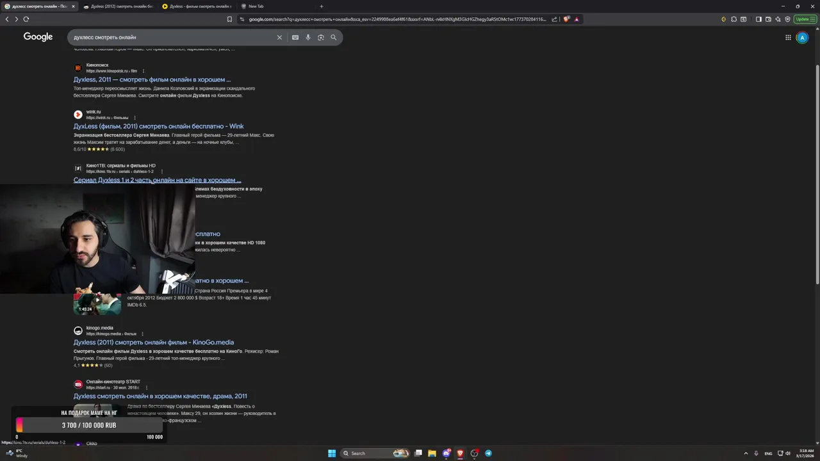Open a new browser tab

coord(322,6)
